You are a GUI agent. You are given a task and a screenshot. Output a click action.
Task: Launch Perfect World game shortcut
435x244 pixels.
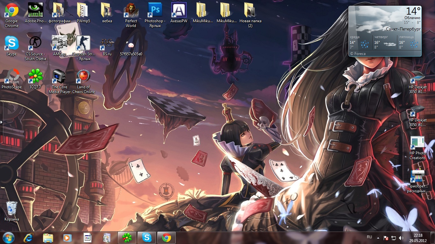coord(131,15)
